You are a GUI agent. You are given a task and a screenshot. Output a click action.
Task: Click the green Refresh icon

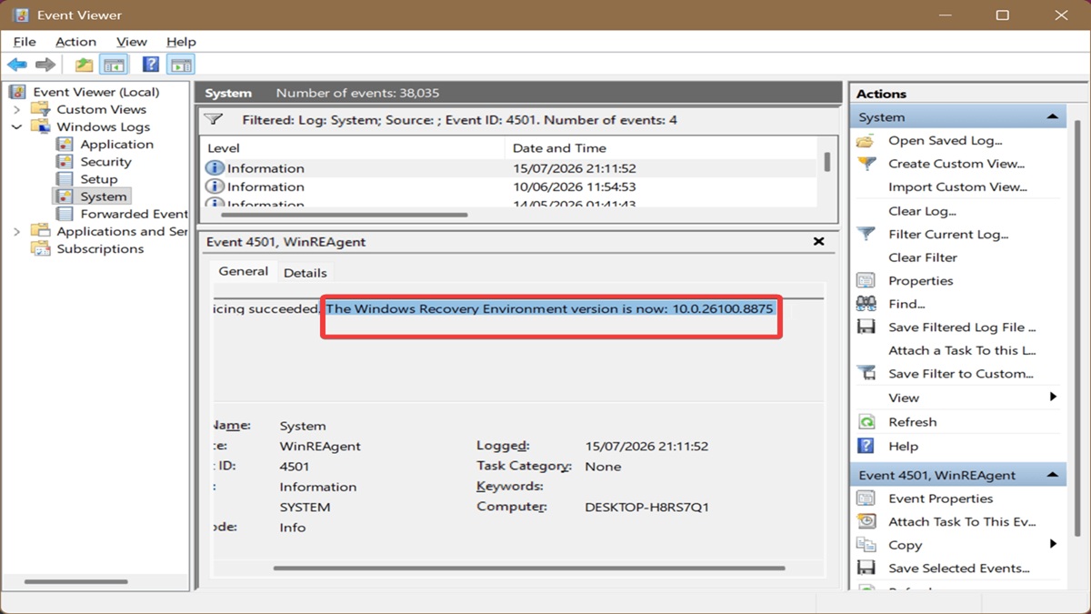coord(866,422)
